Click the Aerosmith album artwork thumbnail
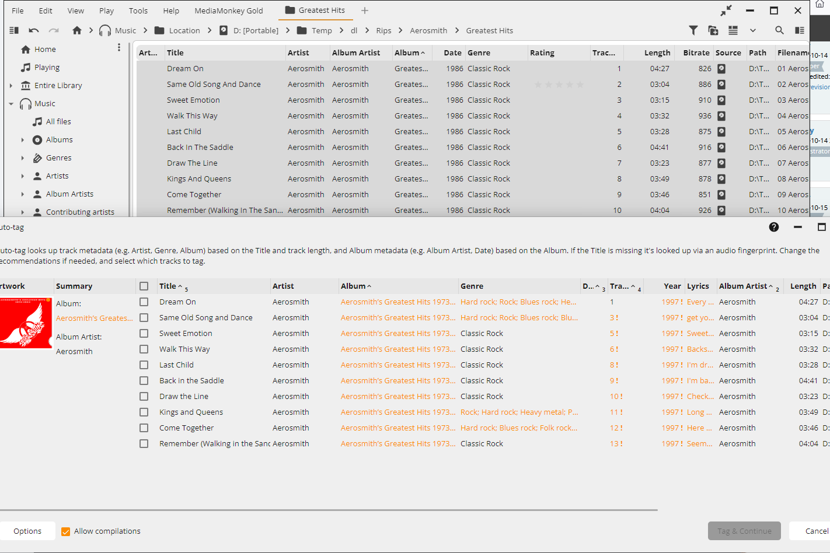This screenshot has height=553, width=830. click(x=25, y=323)
